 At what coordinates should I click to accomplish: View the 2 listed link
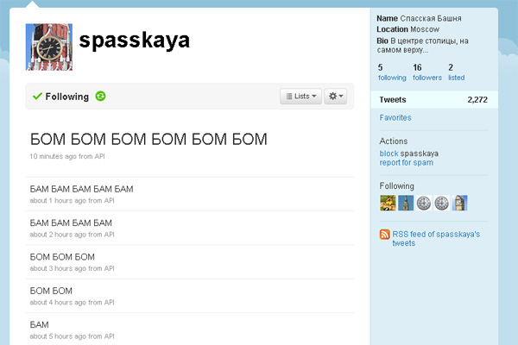coord(456,72)
